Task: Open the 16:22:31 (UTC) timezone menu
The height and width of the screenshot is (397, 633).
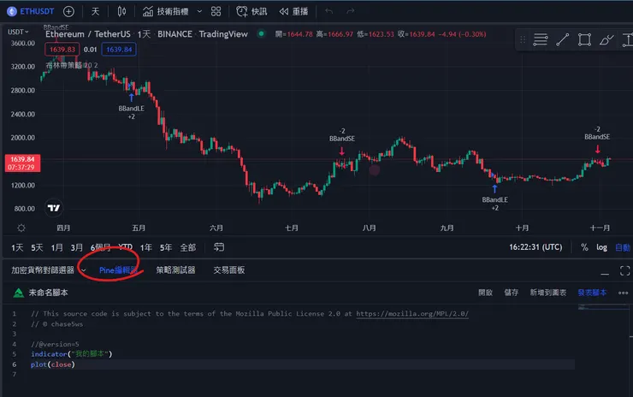Action: 535,247
